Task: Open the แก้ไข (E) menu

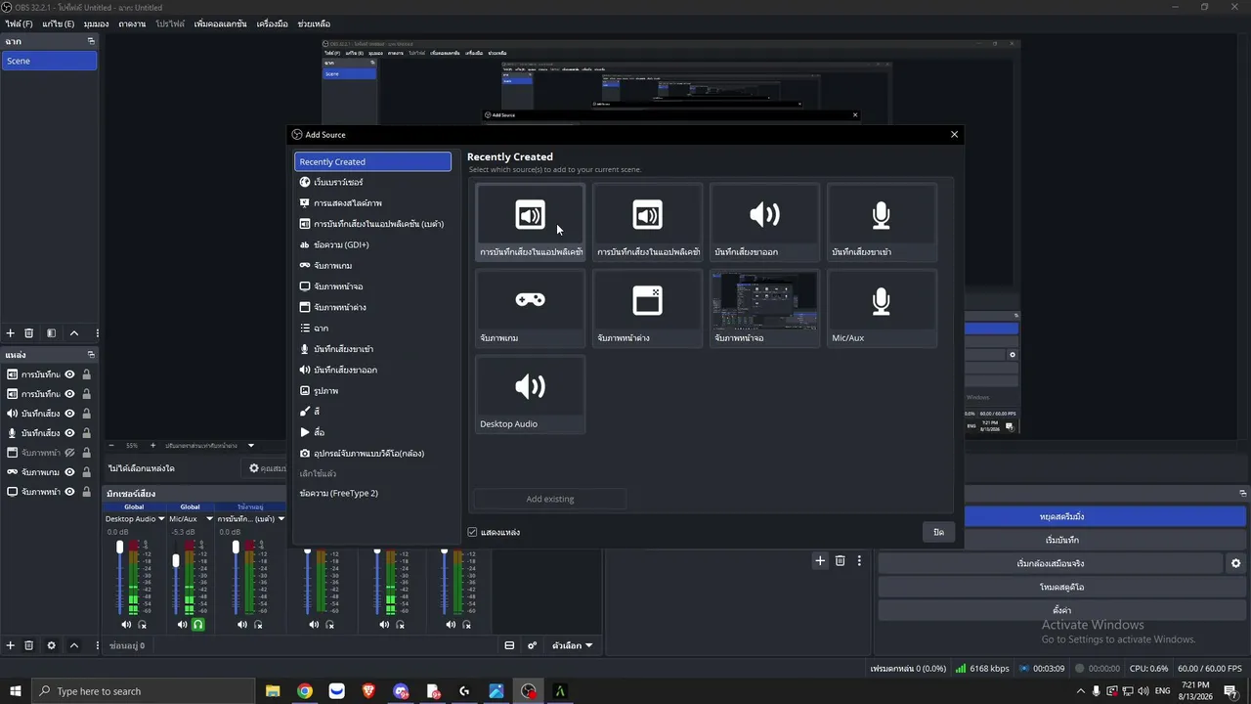Action: click(58, 23)
